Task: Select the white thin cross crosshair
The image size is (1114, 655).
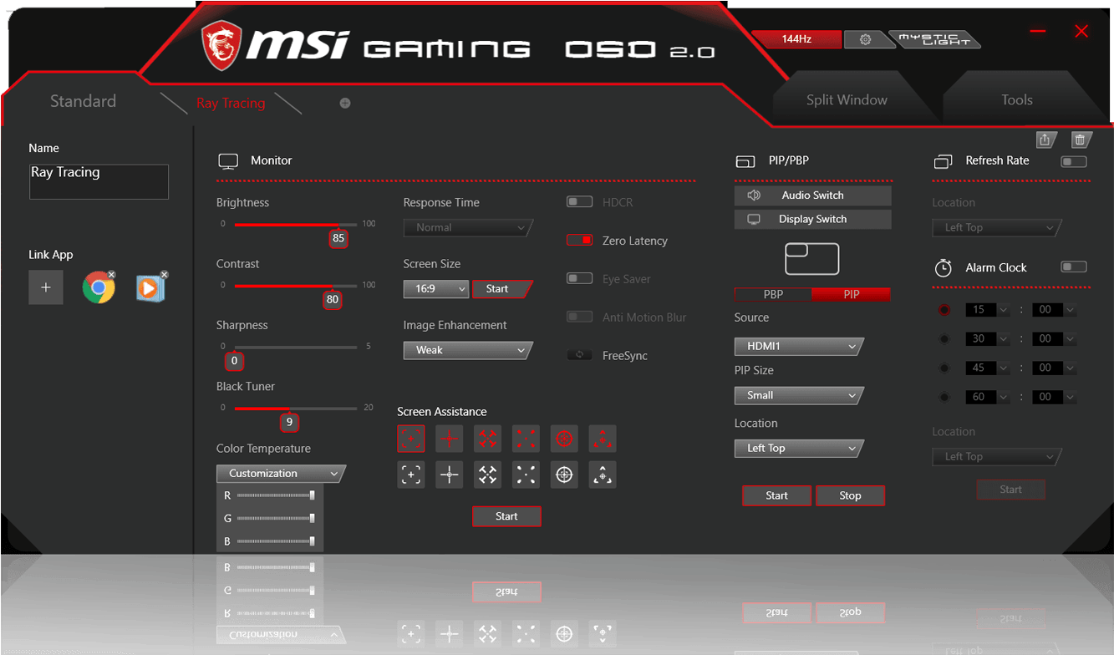Action: point(450,475)
